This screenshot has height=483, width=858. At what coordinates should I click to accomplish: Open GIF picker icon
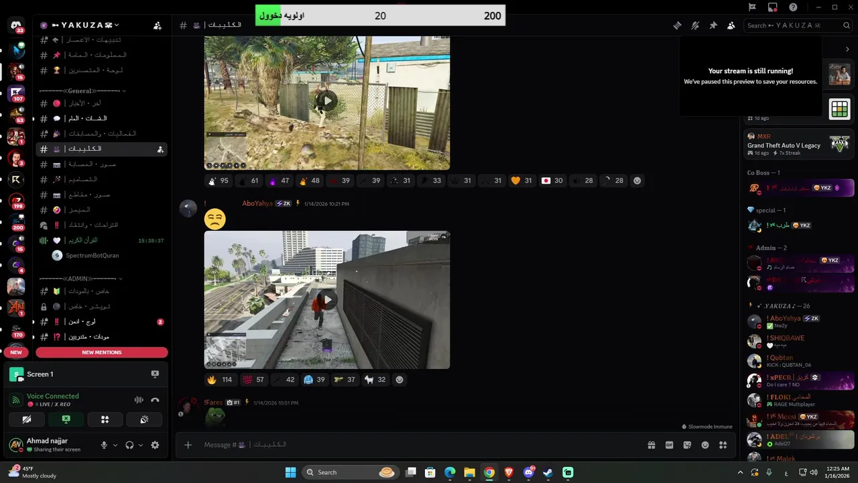click(x=669, y=445)
